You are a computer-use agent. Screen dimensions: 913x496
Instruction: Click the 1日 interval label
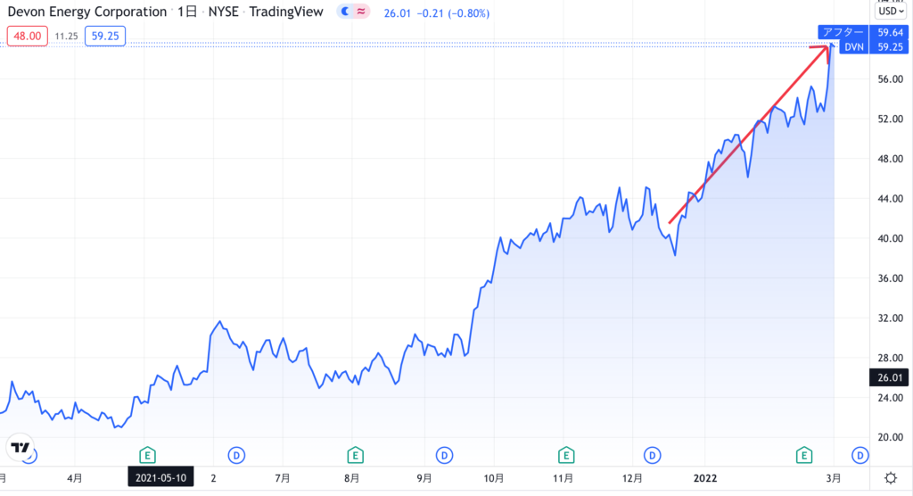(x=187, y=12)
